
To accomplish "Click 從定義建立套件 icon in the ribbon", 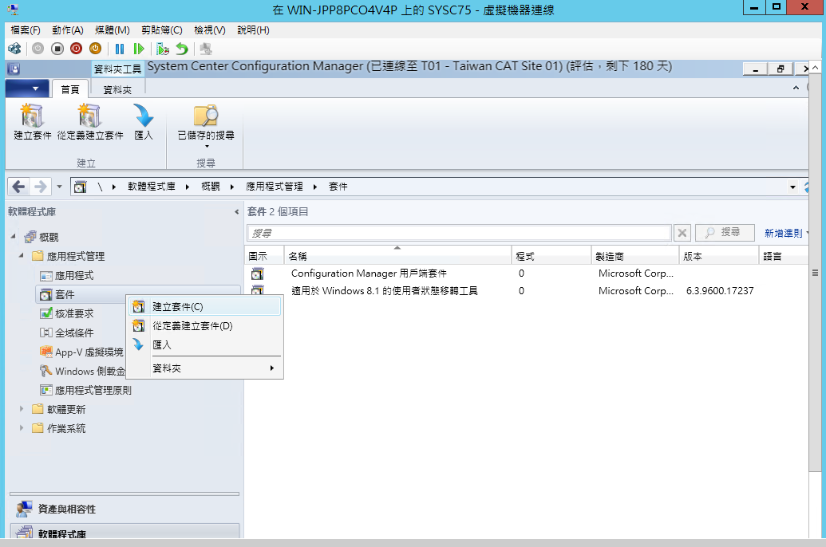I will 90,122.
